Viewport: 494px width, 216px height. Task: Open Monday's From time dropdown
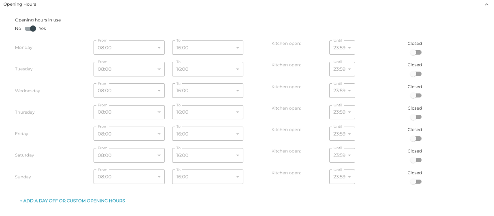129,48
